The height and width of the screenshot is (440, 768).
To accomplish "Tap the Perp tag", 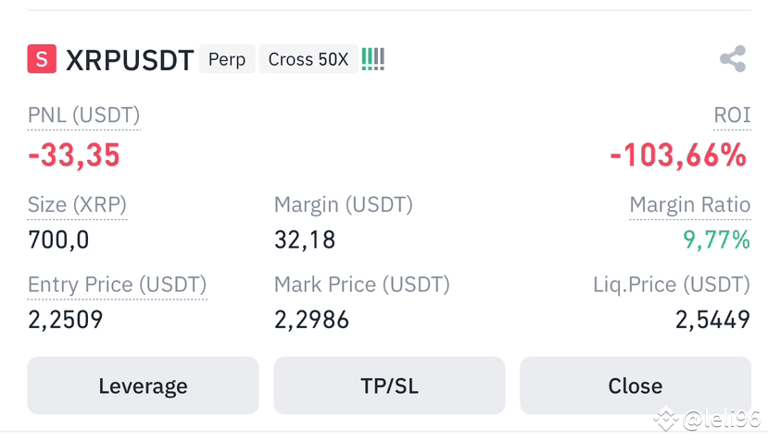I will (x=227, y=59).
